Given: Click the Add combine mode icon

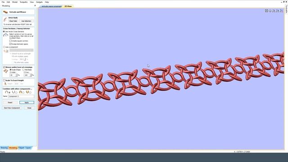Looking at the screenshot, I should [x=6, y=92].
